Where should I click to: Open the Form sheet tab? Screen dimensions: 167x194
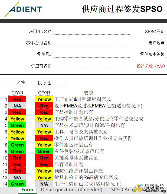coord(27,190)
